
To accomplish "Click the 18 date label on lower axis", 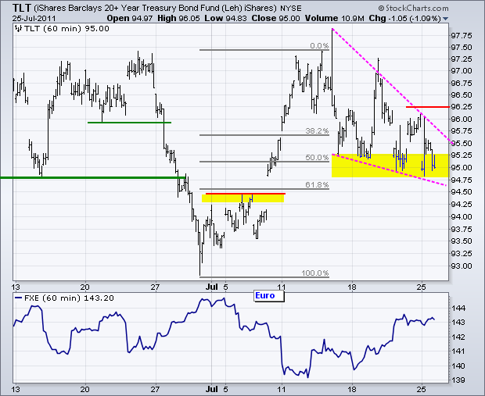I will 352,389.
